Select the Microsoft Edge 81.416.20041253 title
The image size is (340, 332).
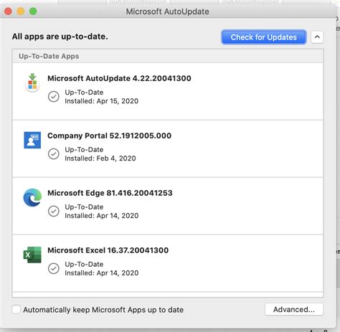(x=110, y=193)
